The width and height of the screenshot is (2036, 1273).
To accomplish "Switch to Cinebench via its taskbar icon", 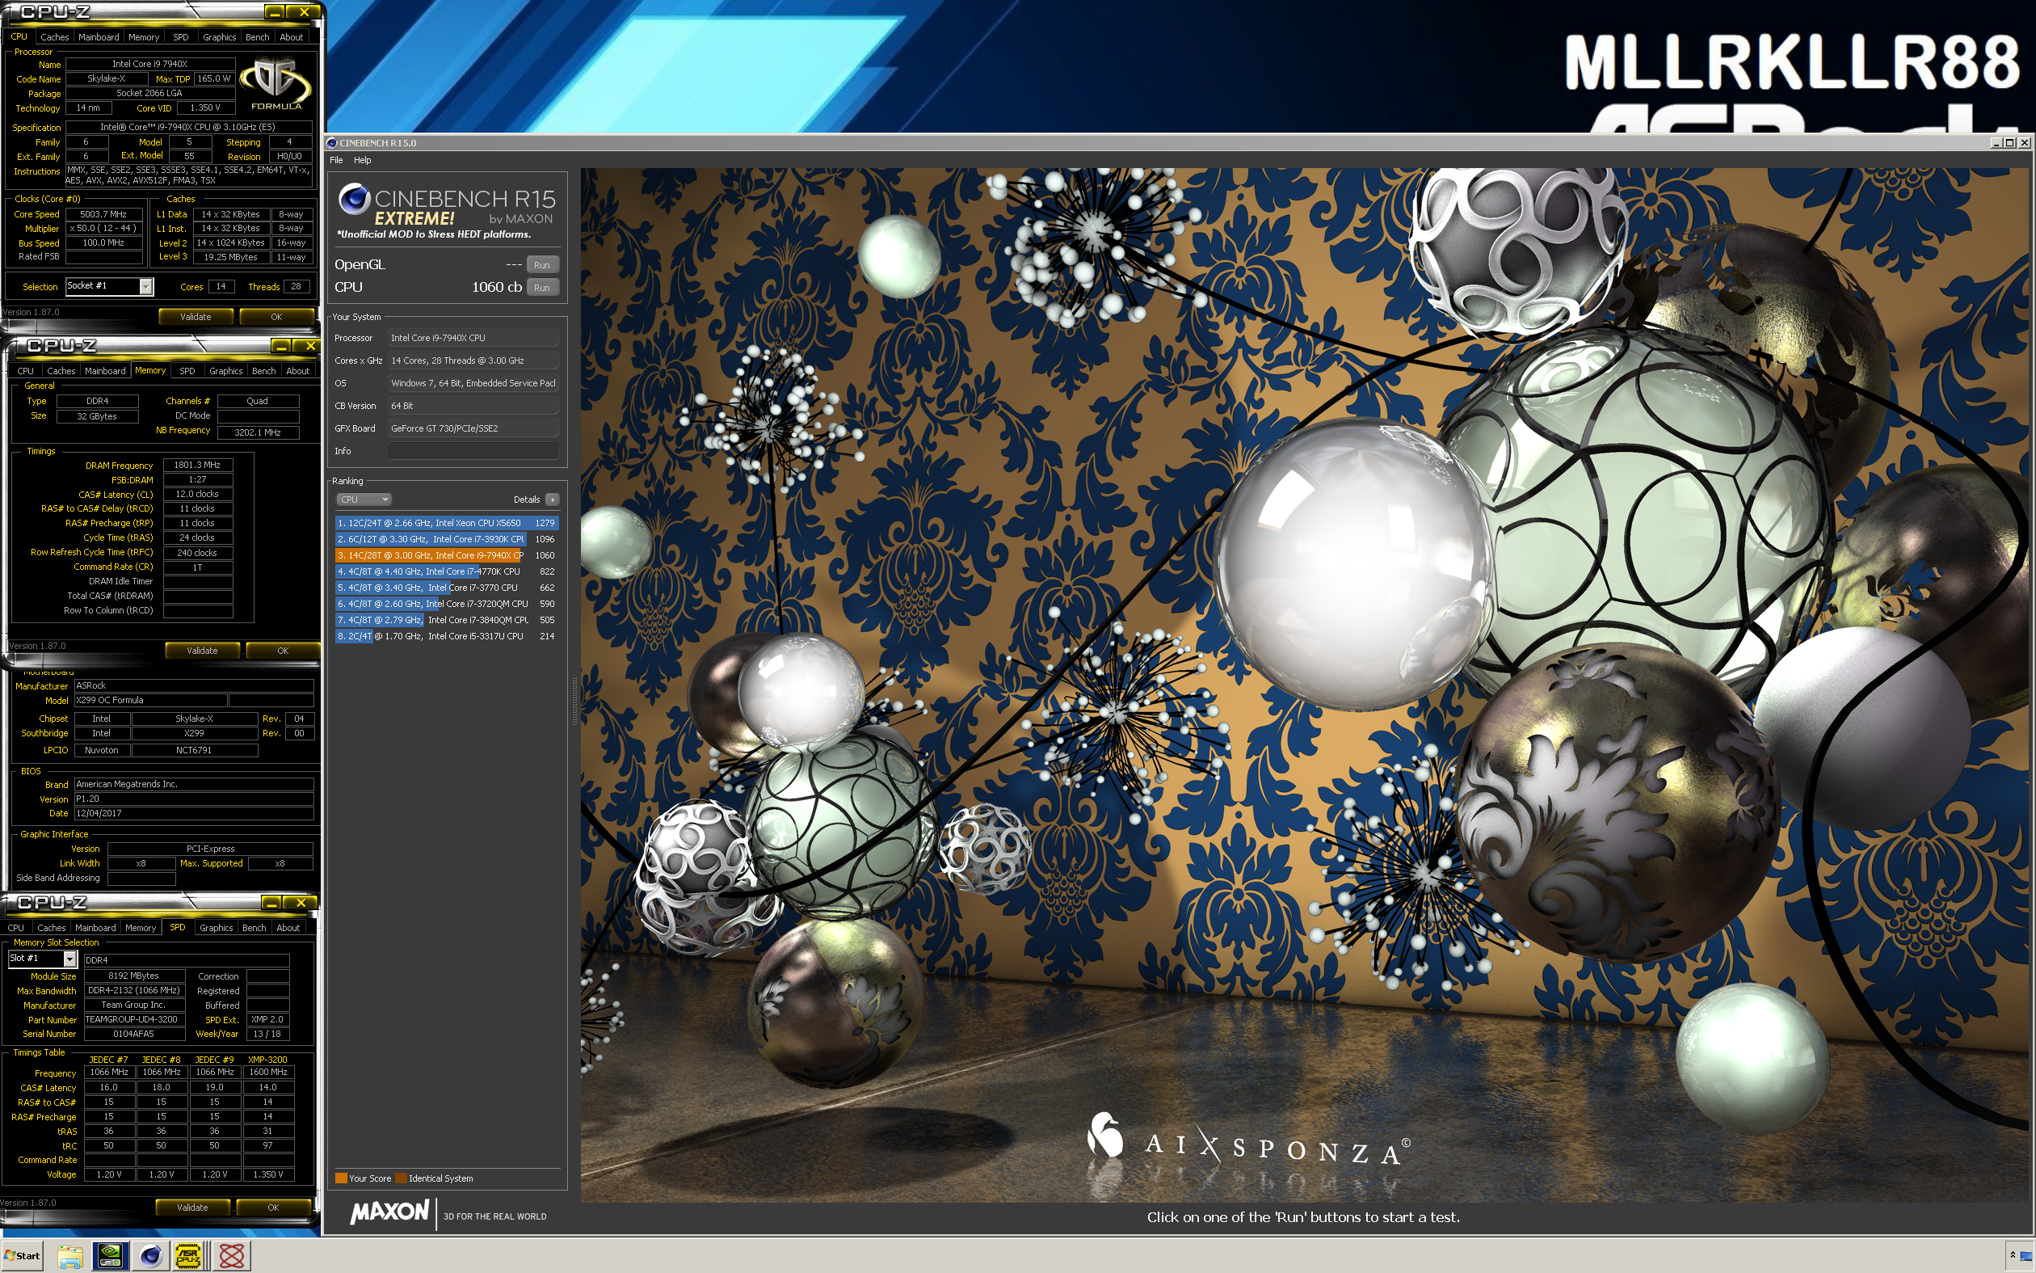I will tap(150, 1255).
